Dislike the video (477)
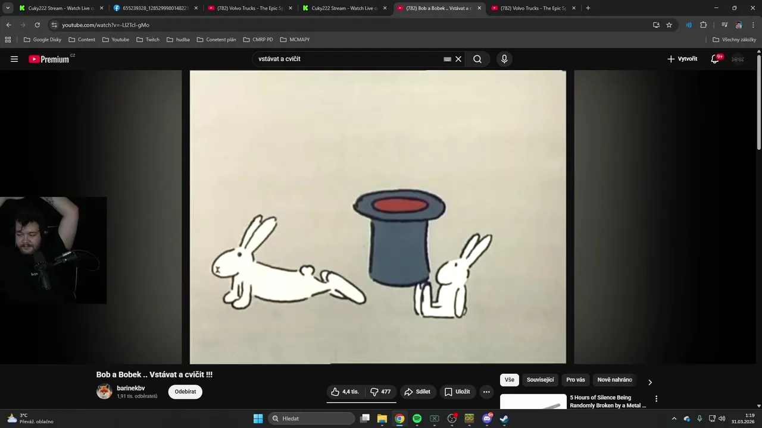This screenshot has width=762, height=428. [x=380, y=392]
